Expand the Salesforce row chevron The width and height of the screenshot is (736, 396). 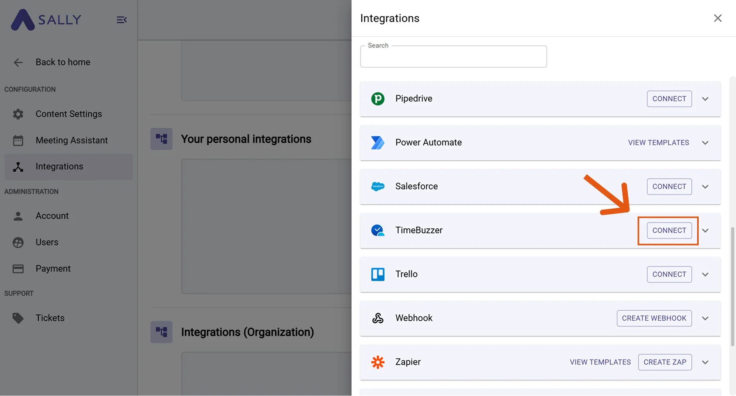[705, 186]
